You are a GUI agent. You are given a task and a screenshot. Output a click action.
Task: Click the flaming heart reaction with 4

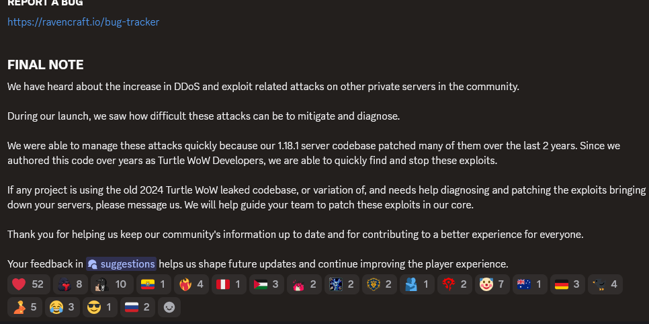click(191, 284)
